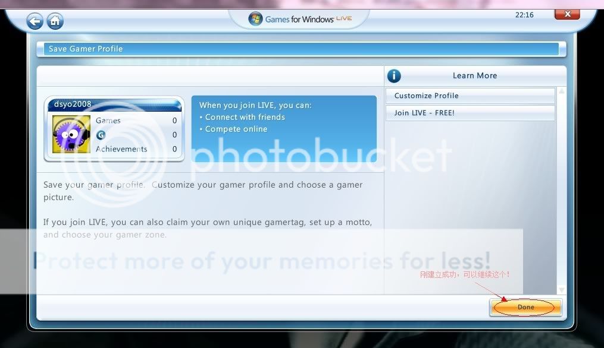Click the Windows logo in title banner
The image size is (604, 348).
tap(255, 19)
